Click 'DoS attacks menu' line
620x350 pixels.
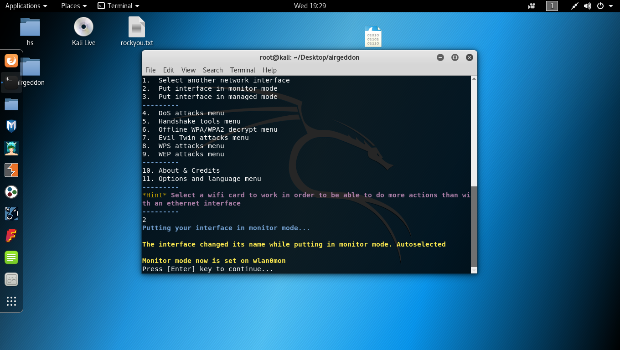coord(183,113)
